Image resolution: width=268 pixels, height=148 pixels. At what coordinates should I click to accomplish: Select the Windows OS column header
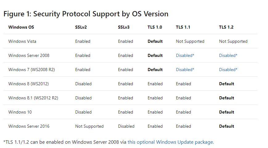coord(21,27)
